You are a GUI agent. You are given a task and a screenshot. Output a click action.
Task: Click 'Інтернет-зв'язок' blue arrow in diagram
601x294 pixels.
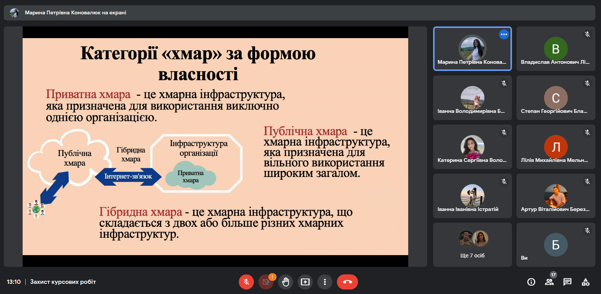pos(128,176)
